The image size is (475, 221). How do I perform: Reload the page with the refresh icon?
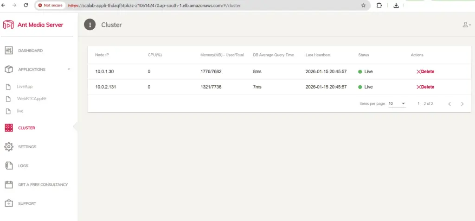click(x=26, y=5)
